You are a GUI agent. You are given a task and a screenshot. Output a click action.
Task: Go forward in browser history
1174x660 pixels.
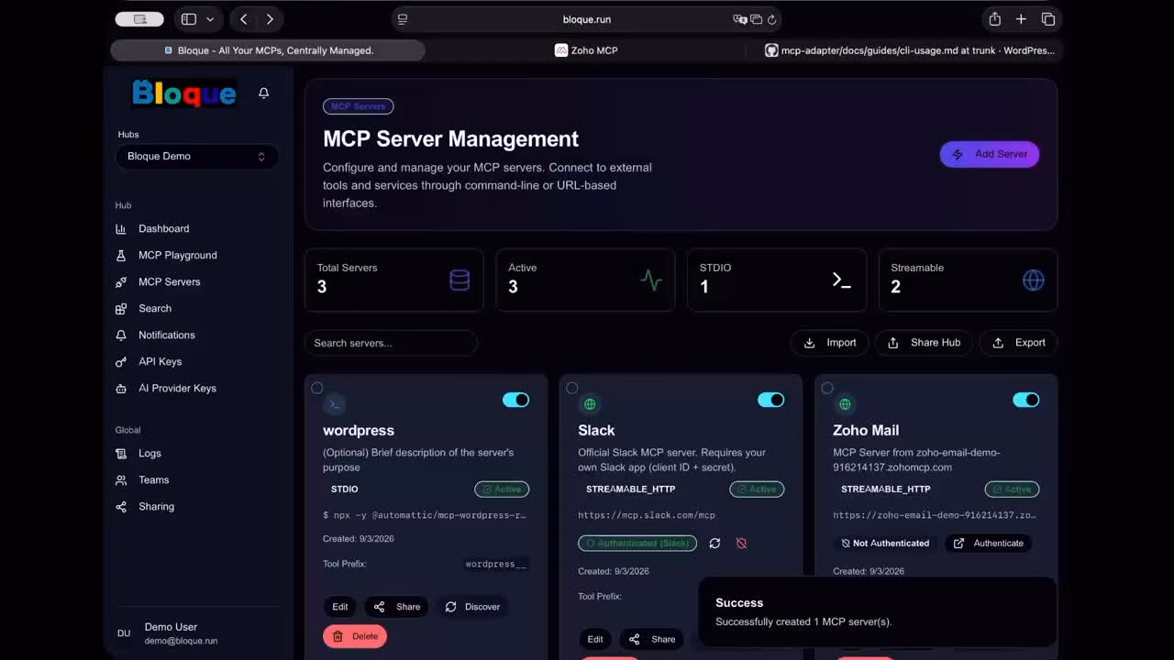(270, 19)
